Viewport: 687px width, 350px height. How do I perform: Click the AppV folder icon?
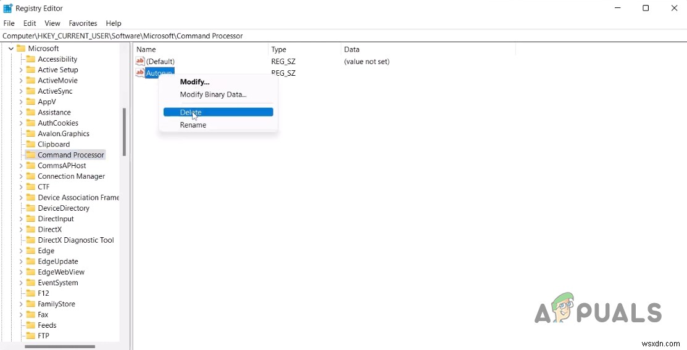30,102
